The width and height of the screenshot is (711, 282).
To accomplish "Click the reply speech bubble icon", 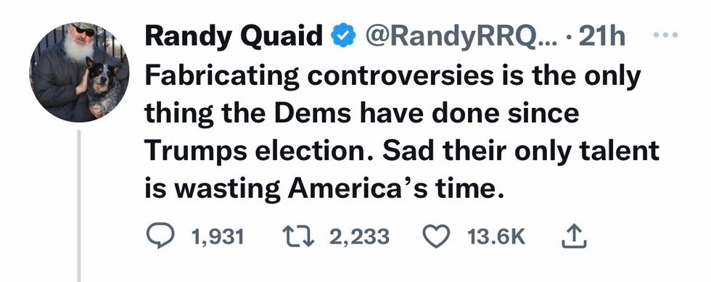I will point(160,236).
